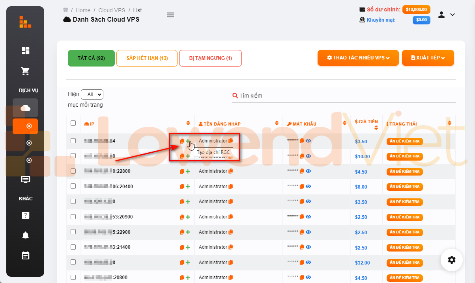Click the Tìm kiếm search field
The image size is (475, 283).
click(x=343, y=96)
